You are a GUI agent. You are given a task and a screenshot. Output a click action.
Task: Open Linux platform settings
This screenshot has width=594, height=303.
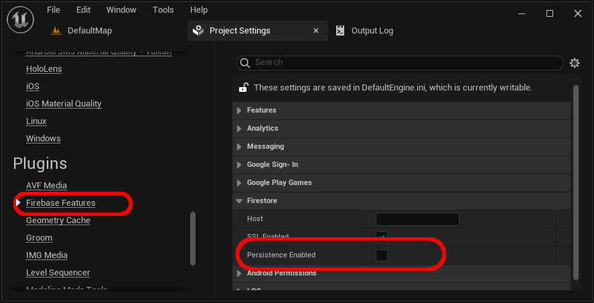click(x=36, y=121)
